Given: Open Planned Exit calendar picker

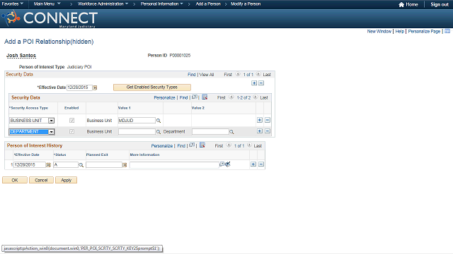Looking at the screenshot, I should click(125, 165).
